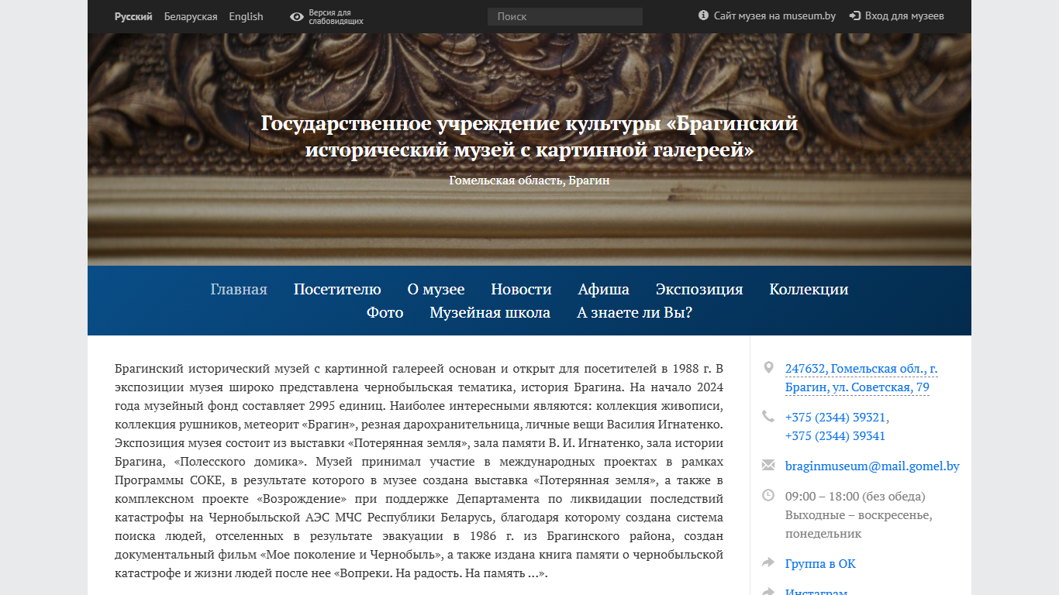
Task: Click the clock icon by opening hours
Action: pyautogui.click(x=768, y=494)
